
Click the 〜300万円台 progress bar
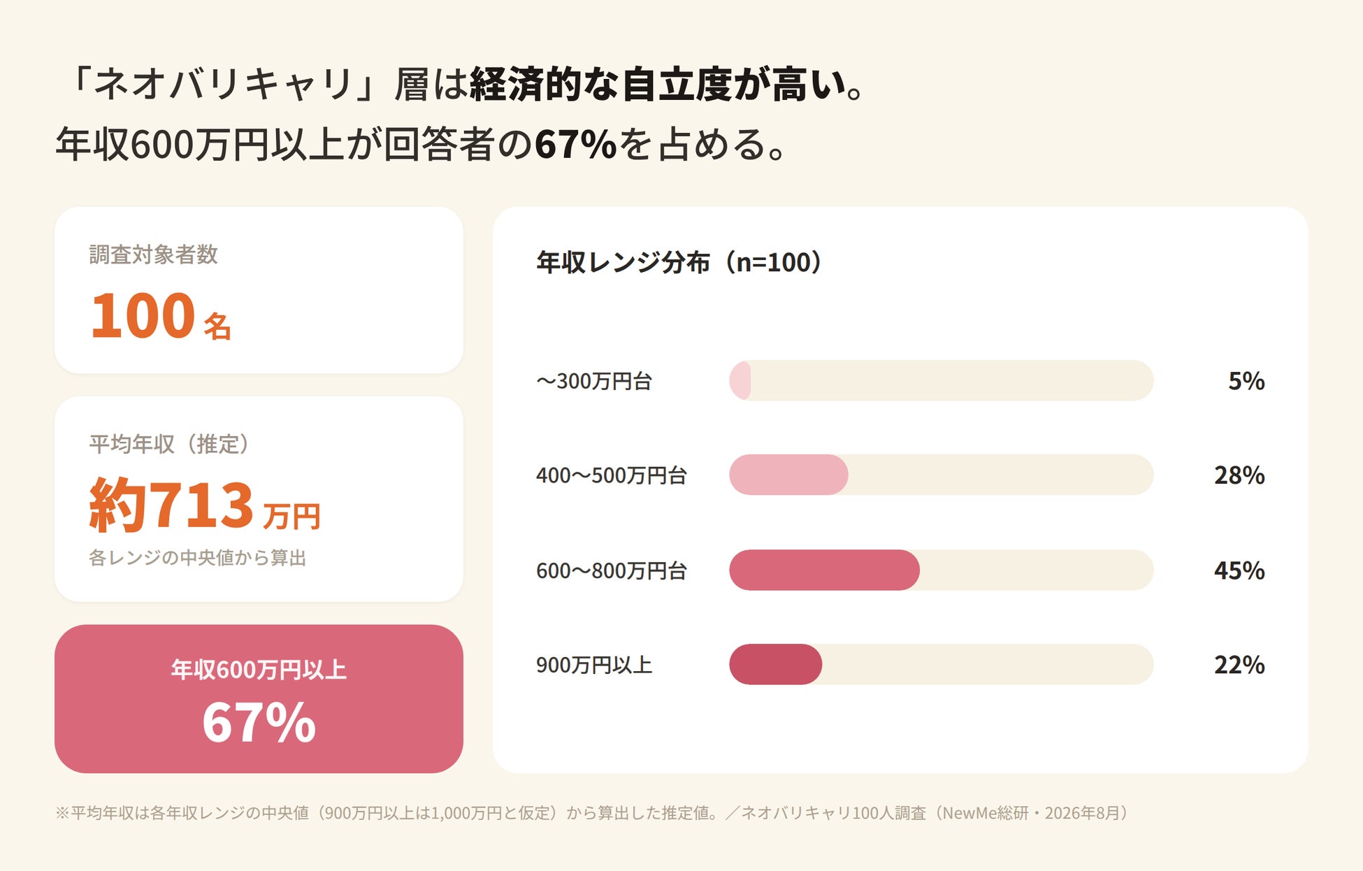coord(941,380)
